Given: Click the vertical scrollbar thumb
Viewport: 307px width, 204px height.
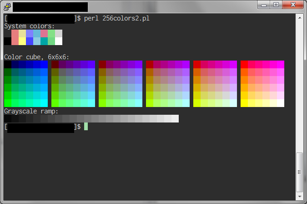Looking at the screenshot, I should (x=300, y=172).
